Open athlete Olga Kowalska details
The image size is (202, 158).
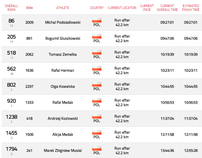tap(63, 86)
